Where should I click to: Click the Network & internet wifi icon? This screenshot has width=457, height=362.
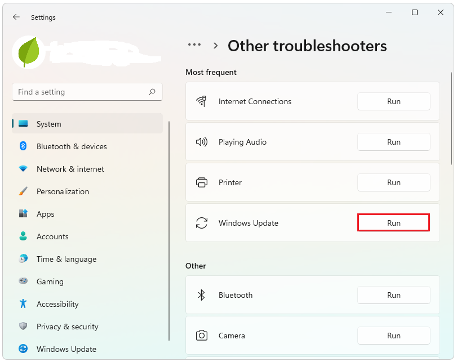(x=23, y=169)
